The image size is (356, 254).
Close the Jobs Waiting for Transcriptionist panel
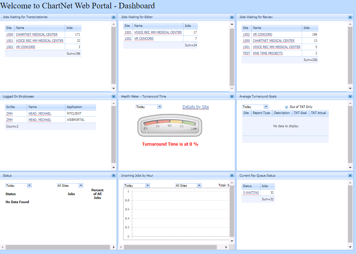[x=113, y=17]
